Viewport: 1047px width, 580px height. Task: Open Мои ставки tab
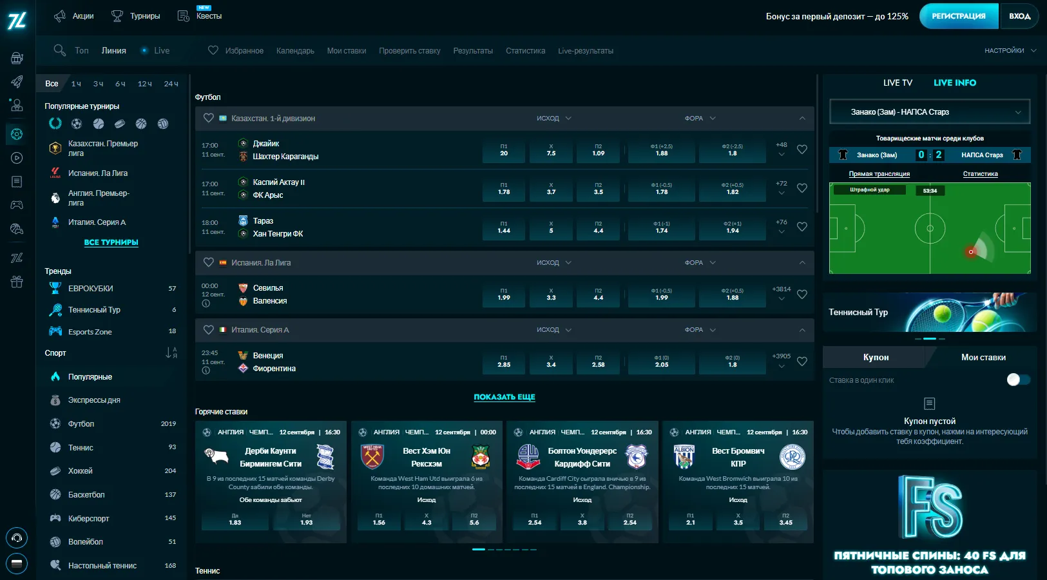pos(983,357)
